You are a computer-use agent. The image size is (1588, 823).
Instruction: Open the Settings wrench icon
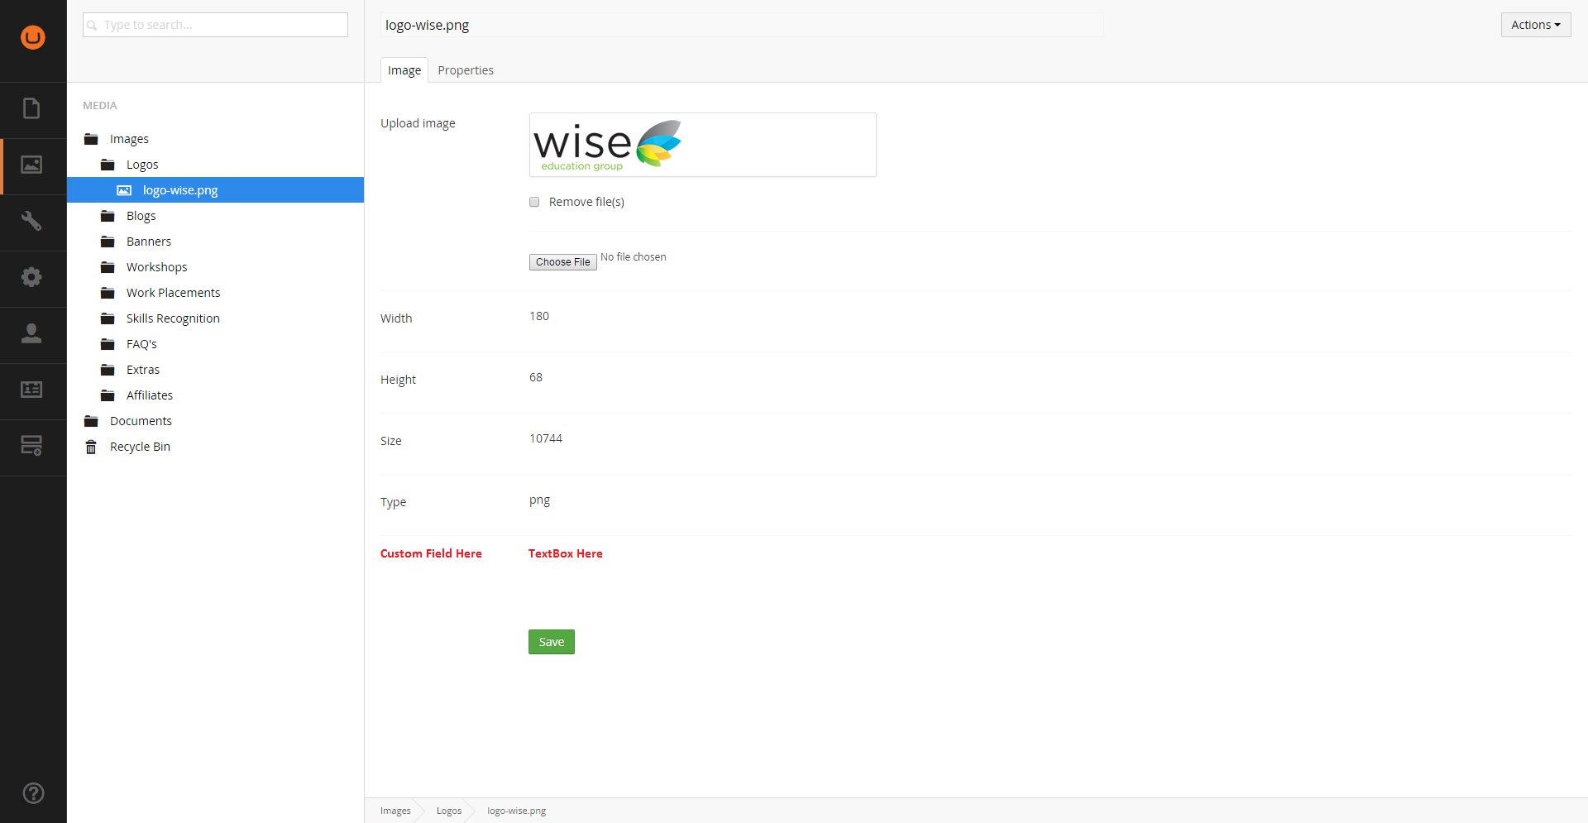point(31,221)
